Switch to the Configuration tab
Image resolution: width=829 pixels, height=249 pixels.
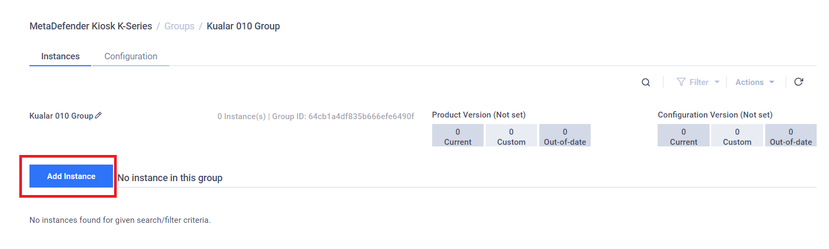pyautogui.click(x=131, y=56)
